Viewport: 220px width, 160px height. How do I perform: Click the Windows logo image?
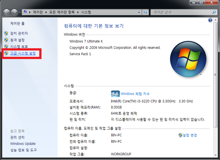[x=188, y=59]
